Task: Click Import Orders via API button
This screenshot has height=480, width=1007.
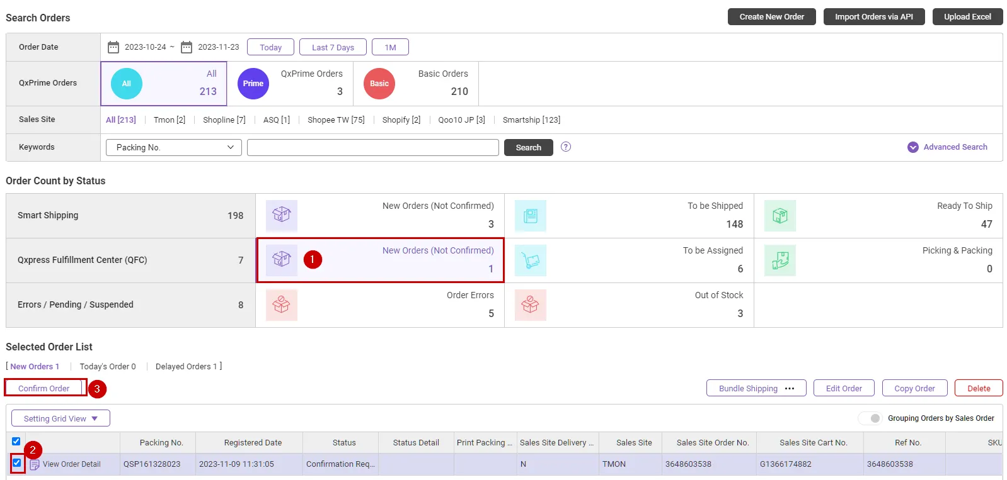Action: (874, 17)
